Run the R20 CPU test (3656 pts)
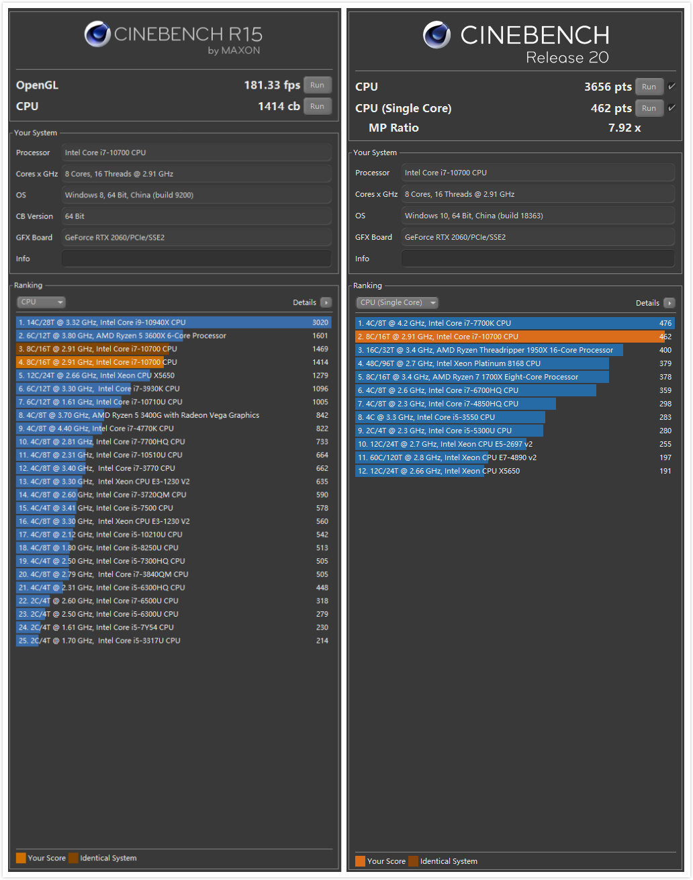 point(649,87)
